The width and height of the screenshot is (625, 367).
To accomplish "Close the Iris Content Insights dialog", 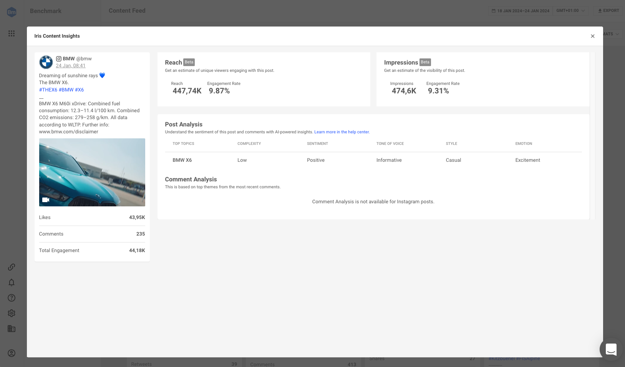I will pyautogui.click(x=593, y=36).
